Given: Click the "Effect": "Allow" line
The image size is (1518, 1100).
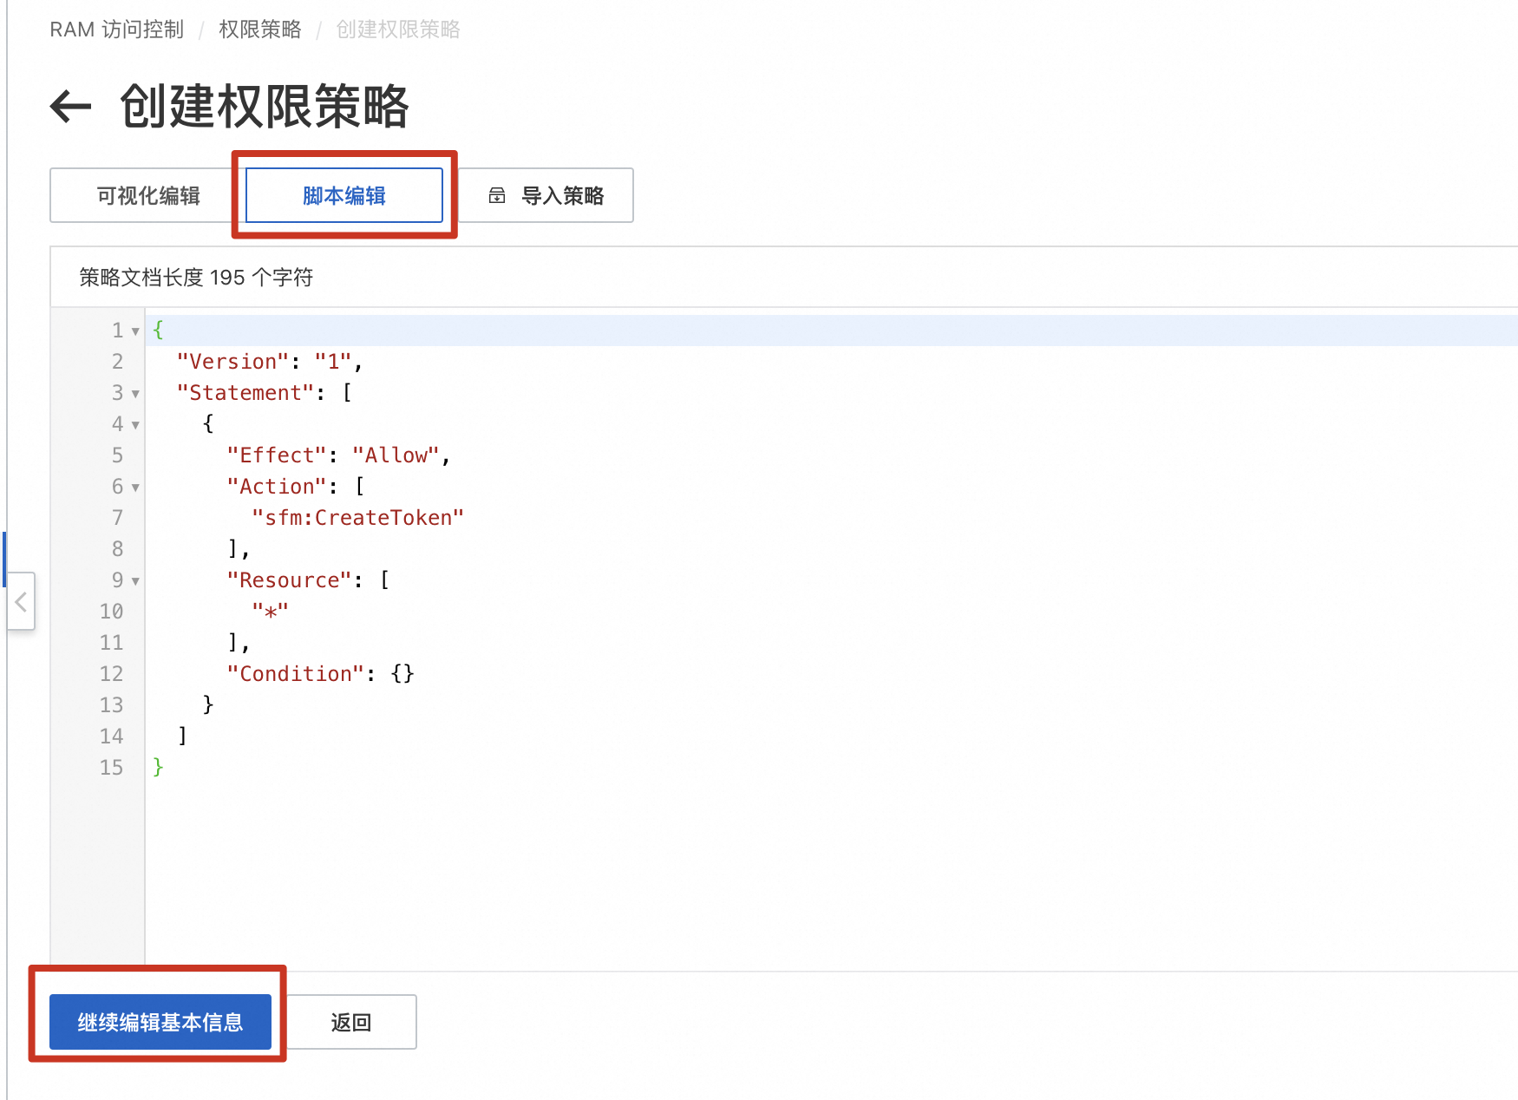Looking at the screenshot, I should [x=338, y=455].
